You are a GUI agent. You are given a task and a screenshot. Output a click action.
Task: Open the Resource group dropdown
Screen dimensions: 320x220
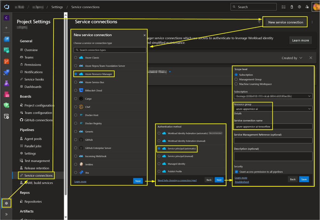click(x=273, y=109)
